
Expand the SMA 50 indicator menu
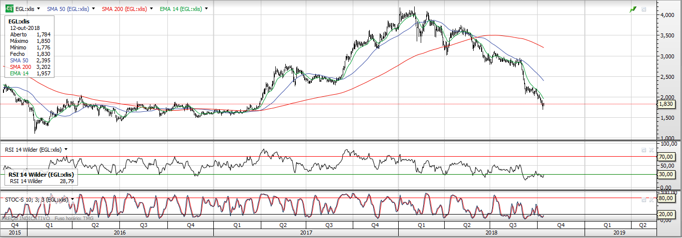[93, 9]
